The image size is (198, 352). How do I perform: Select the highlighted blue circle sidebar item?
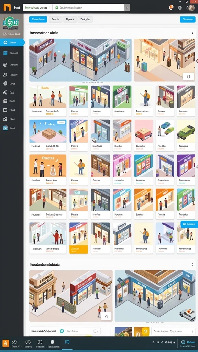[12, 42]
